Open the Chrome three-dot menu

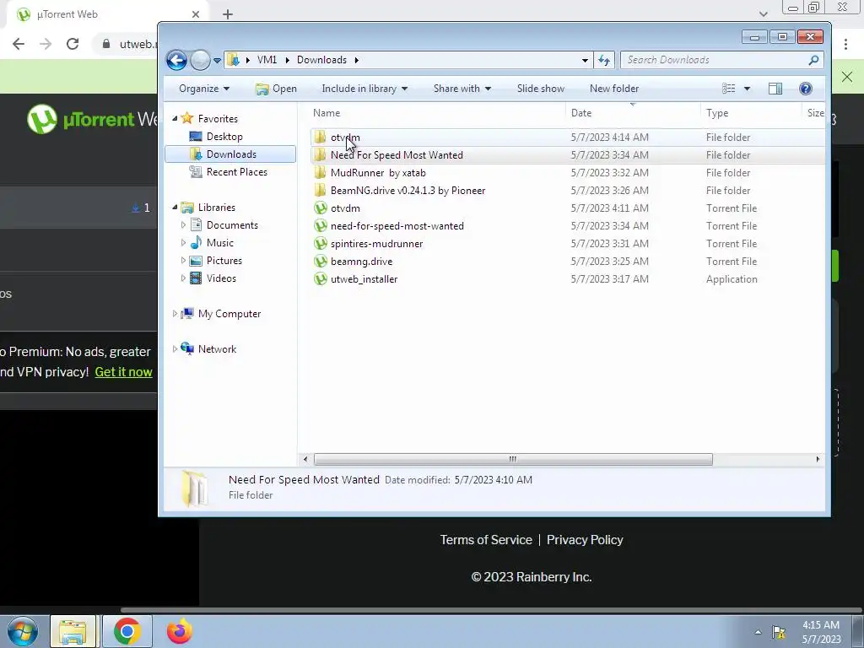tap(845, 44)
